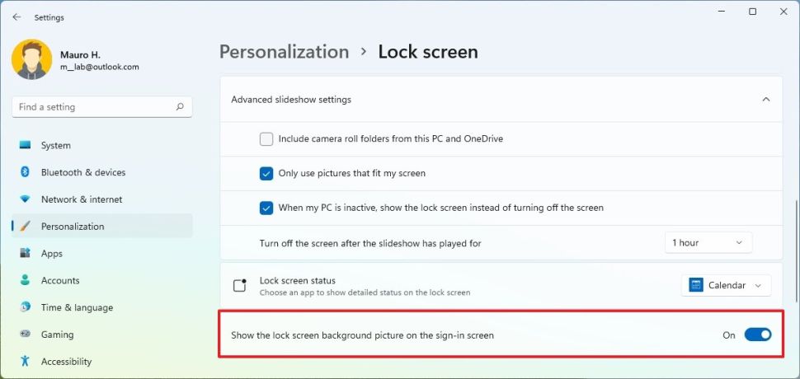The height and width of the screenshot is (379, 800).
Task: Click the Accessibility figure icon
Action: click(25, 361)
